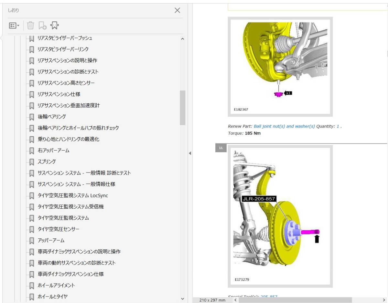The height and width of the screenshot is (303, 388).
Task: Open the bookmark options menu
Action: click(14, 25)
